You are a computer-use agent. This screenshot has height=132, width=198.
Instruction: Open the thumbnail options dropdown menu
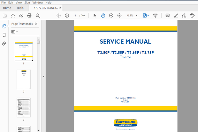pos(14,32)
